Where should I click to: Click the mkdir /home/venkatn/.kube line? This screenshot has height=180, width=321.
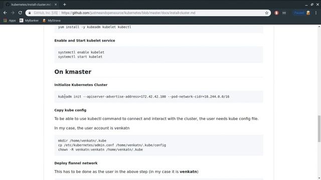tap(82, 140)
